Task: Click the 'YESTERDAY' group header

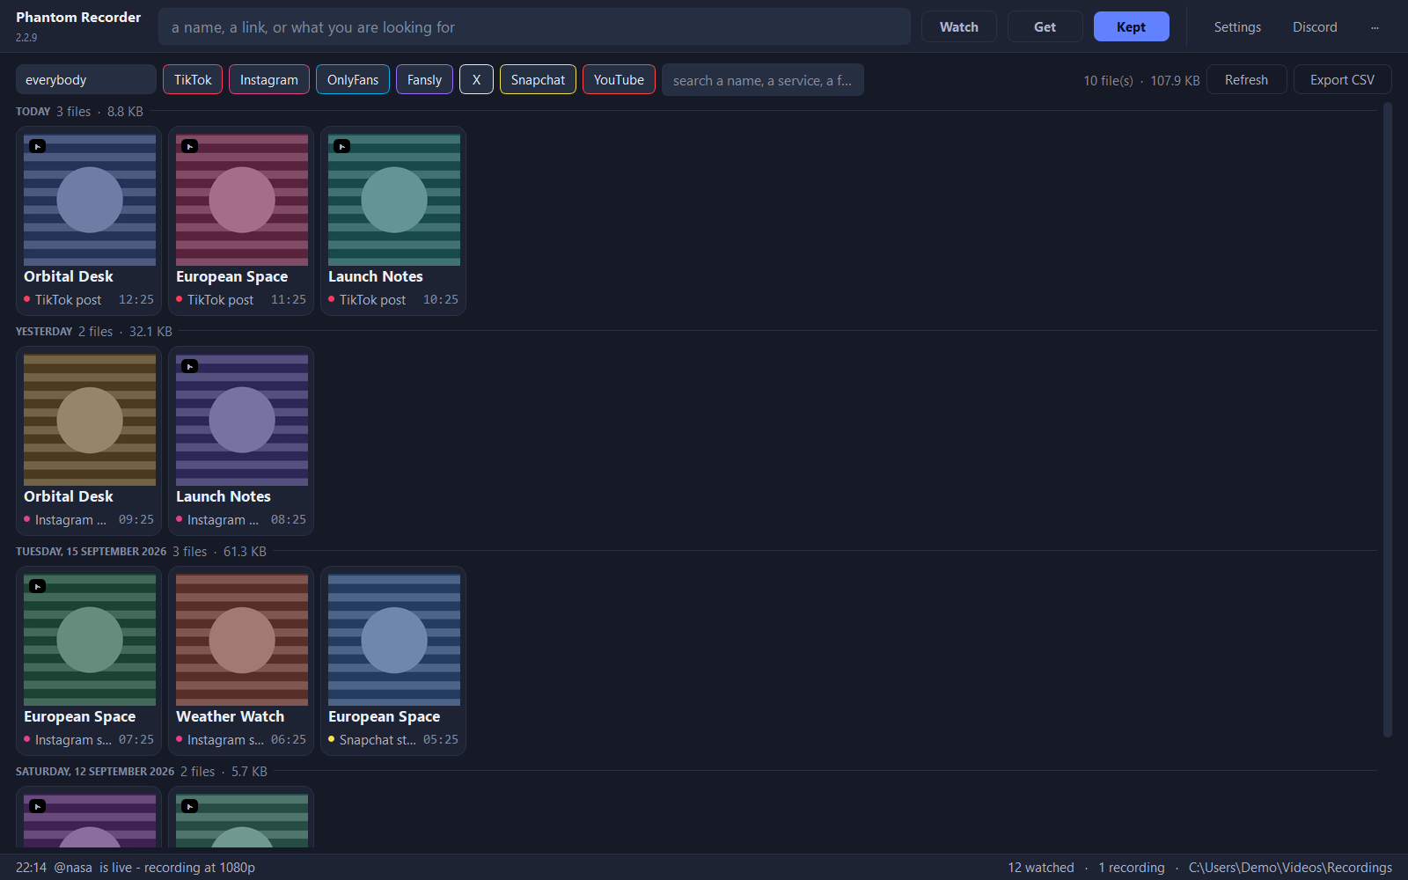Action: (44, 332)
